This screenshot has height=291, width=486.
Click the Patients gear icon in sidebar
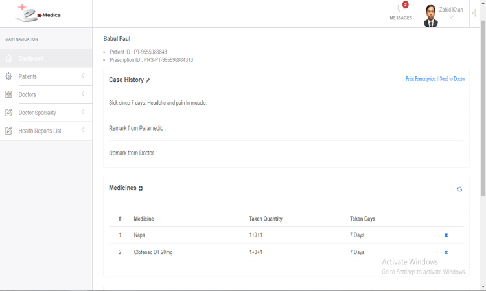[x=8, y=76]
